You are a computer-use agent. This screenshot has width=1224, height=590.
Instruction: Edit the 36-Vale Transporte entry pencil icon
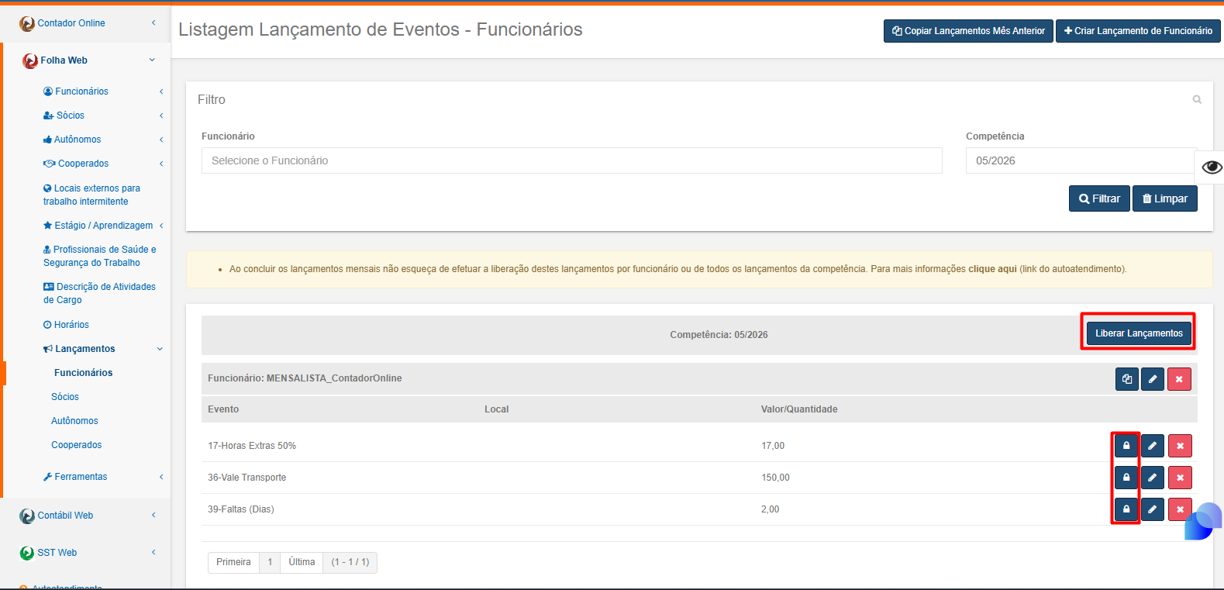click(x=1153, y=478)
